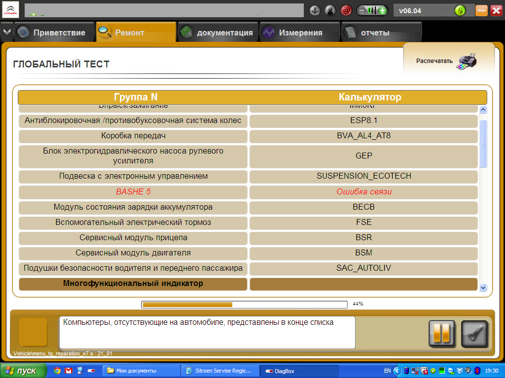Open Windows пуск start menu
This screenshot has height=378, width=505.
23,371
